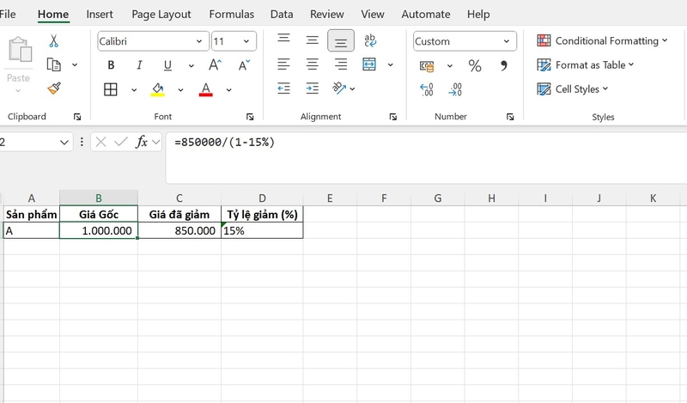Screen dimensions: 687x403
Task: Open the Custom number format dropdown
Action: click(x=507, y=41)
